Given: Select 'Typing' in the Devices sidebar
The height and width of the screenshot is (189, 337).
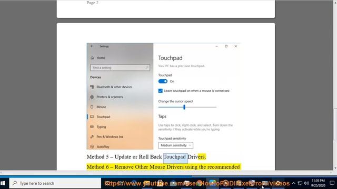Looking at the screenshot, I should [x=101, y=127].
